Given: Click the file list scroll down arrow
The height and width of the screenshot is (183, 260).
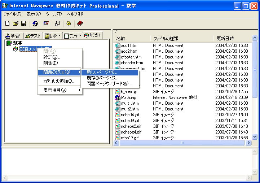Looking at the screenshot, I should [255, 137].
